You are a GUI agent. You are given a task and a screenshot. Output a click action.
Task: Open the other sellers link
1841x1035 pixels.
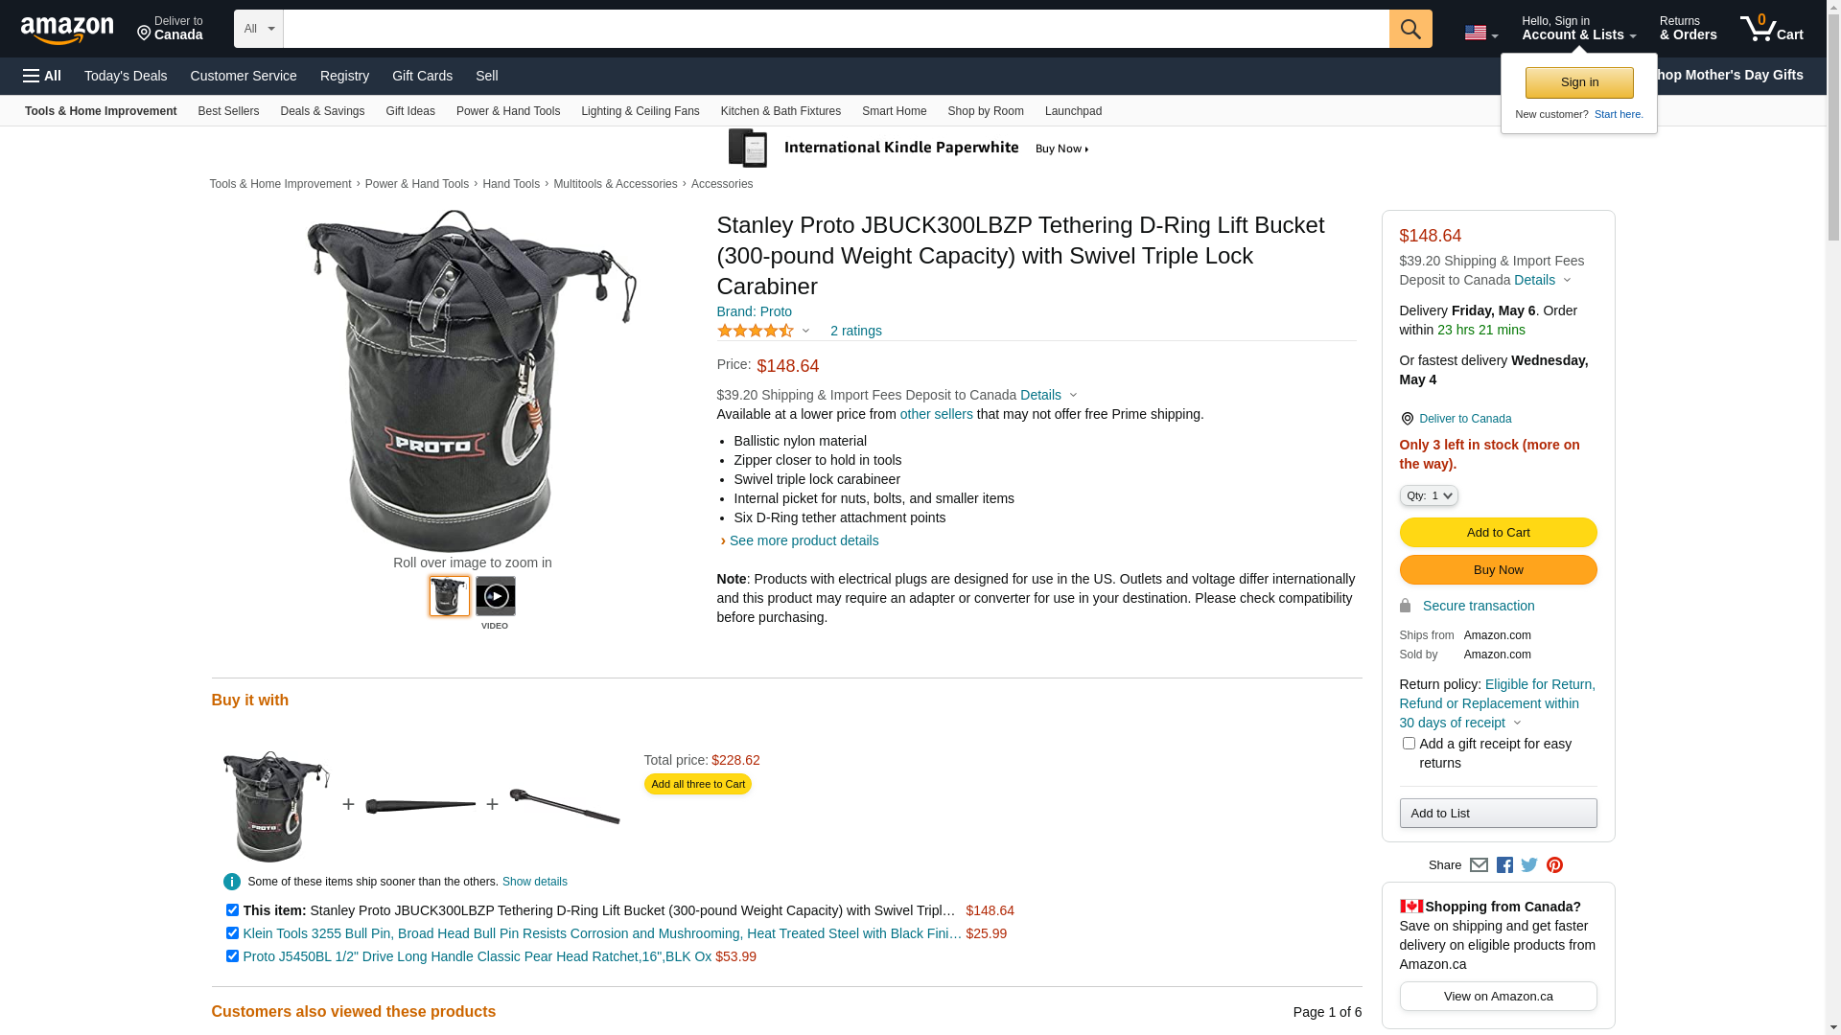(x=936, y=414)
